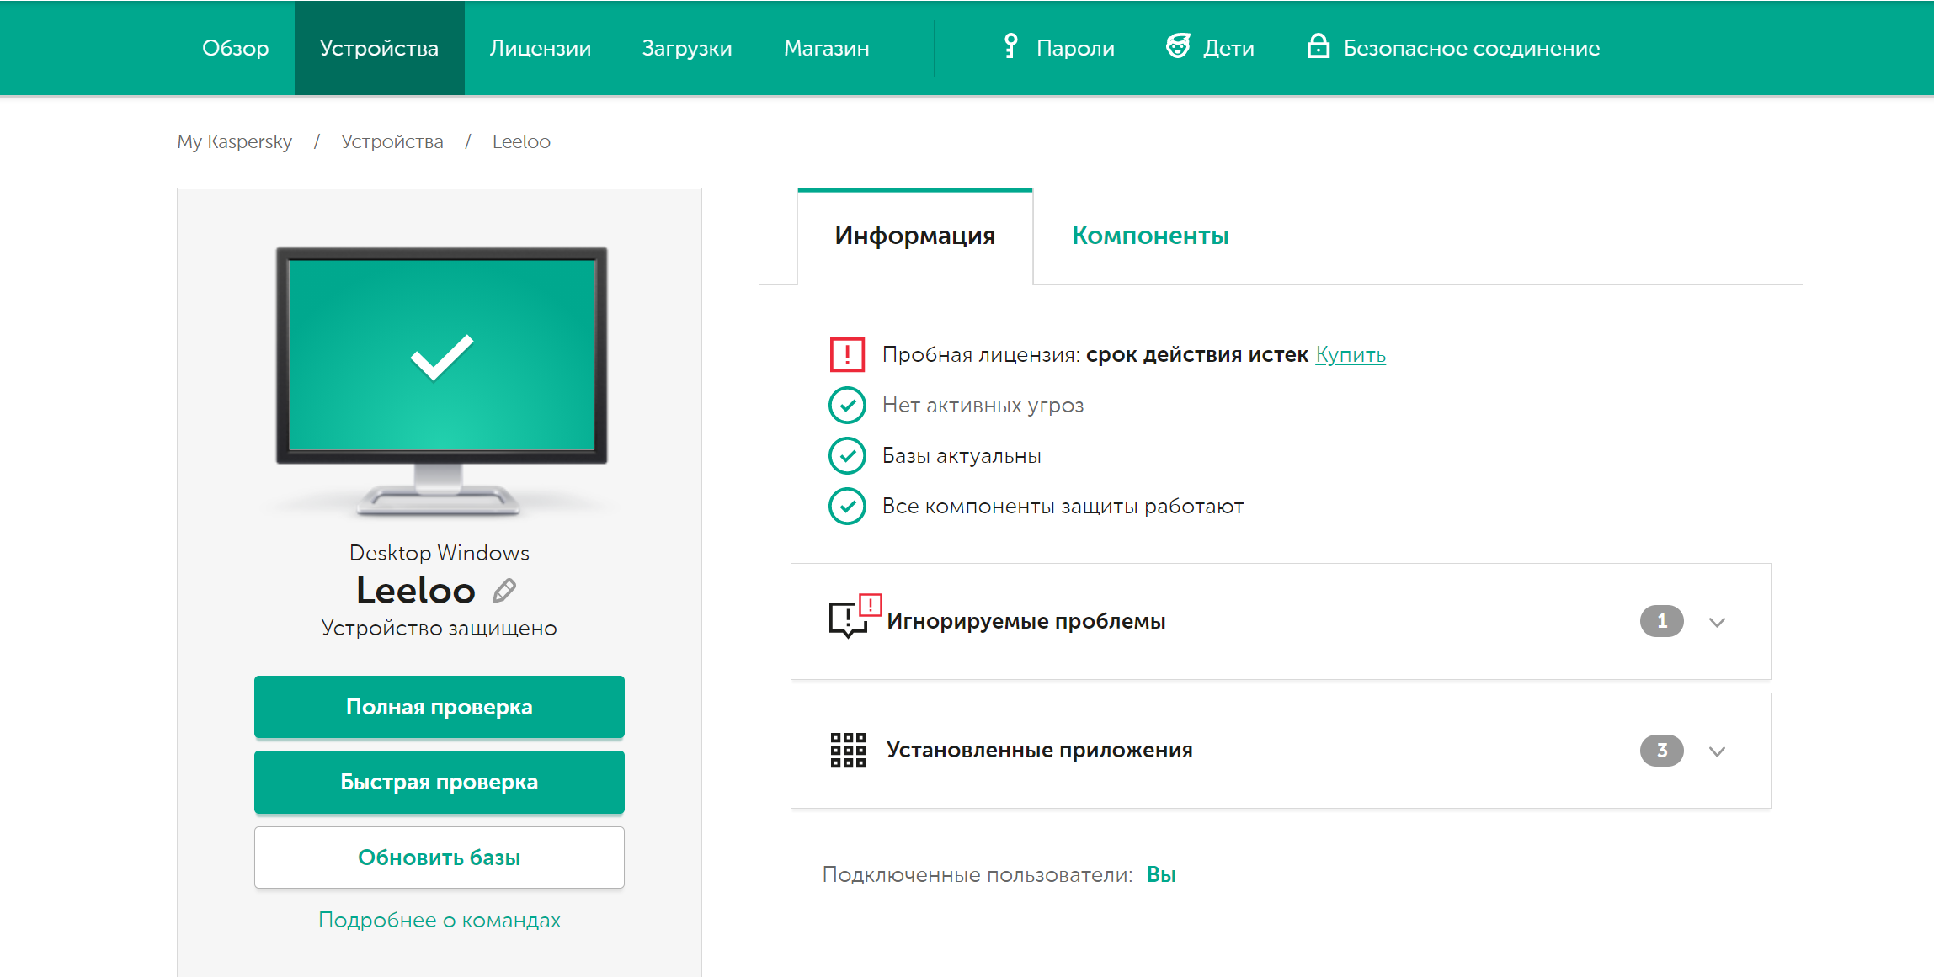1934x977 pixels.
Task: Click the ignored problems speech-bubble icon
Action: tap(855, 616)
